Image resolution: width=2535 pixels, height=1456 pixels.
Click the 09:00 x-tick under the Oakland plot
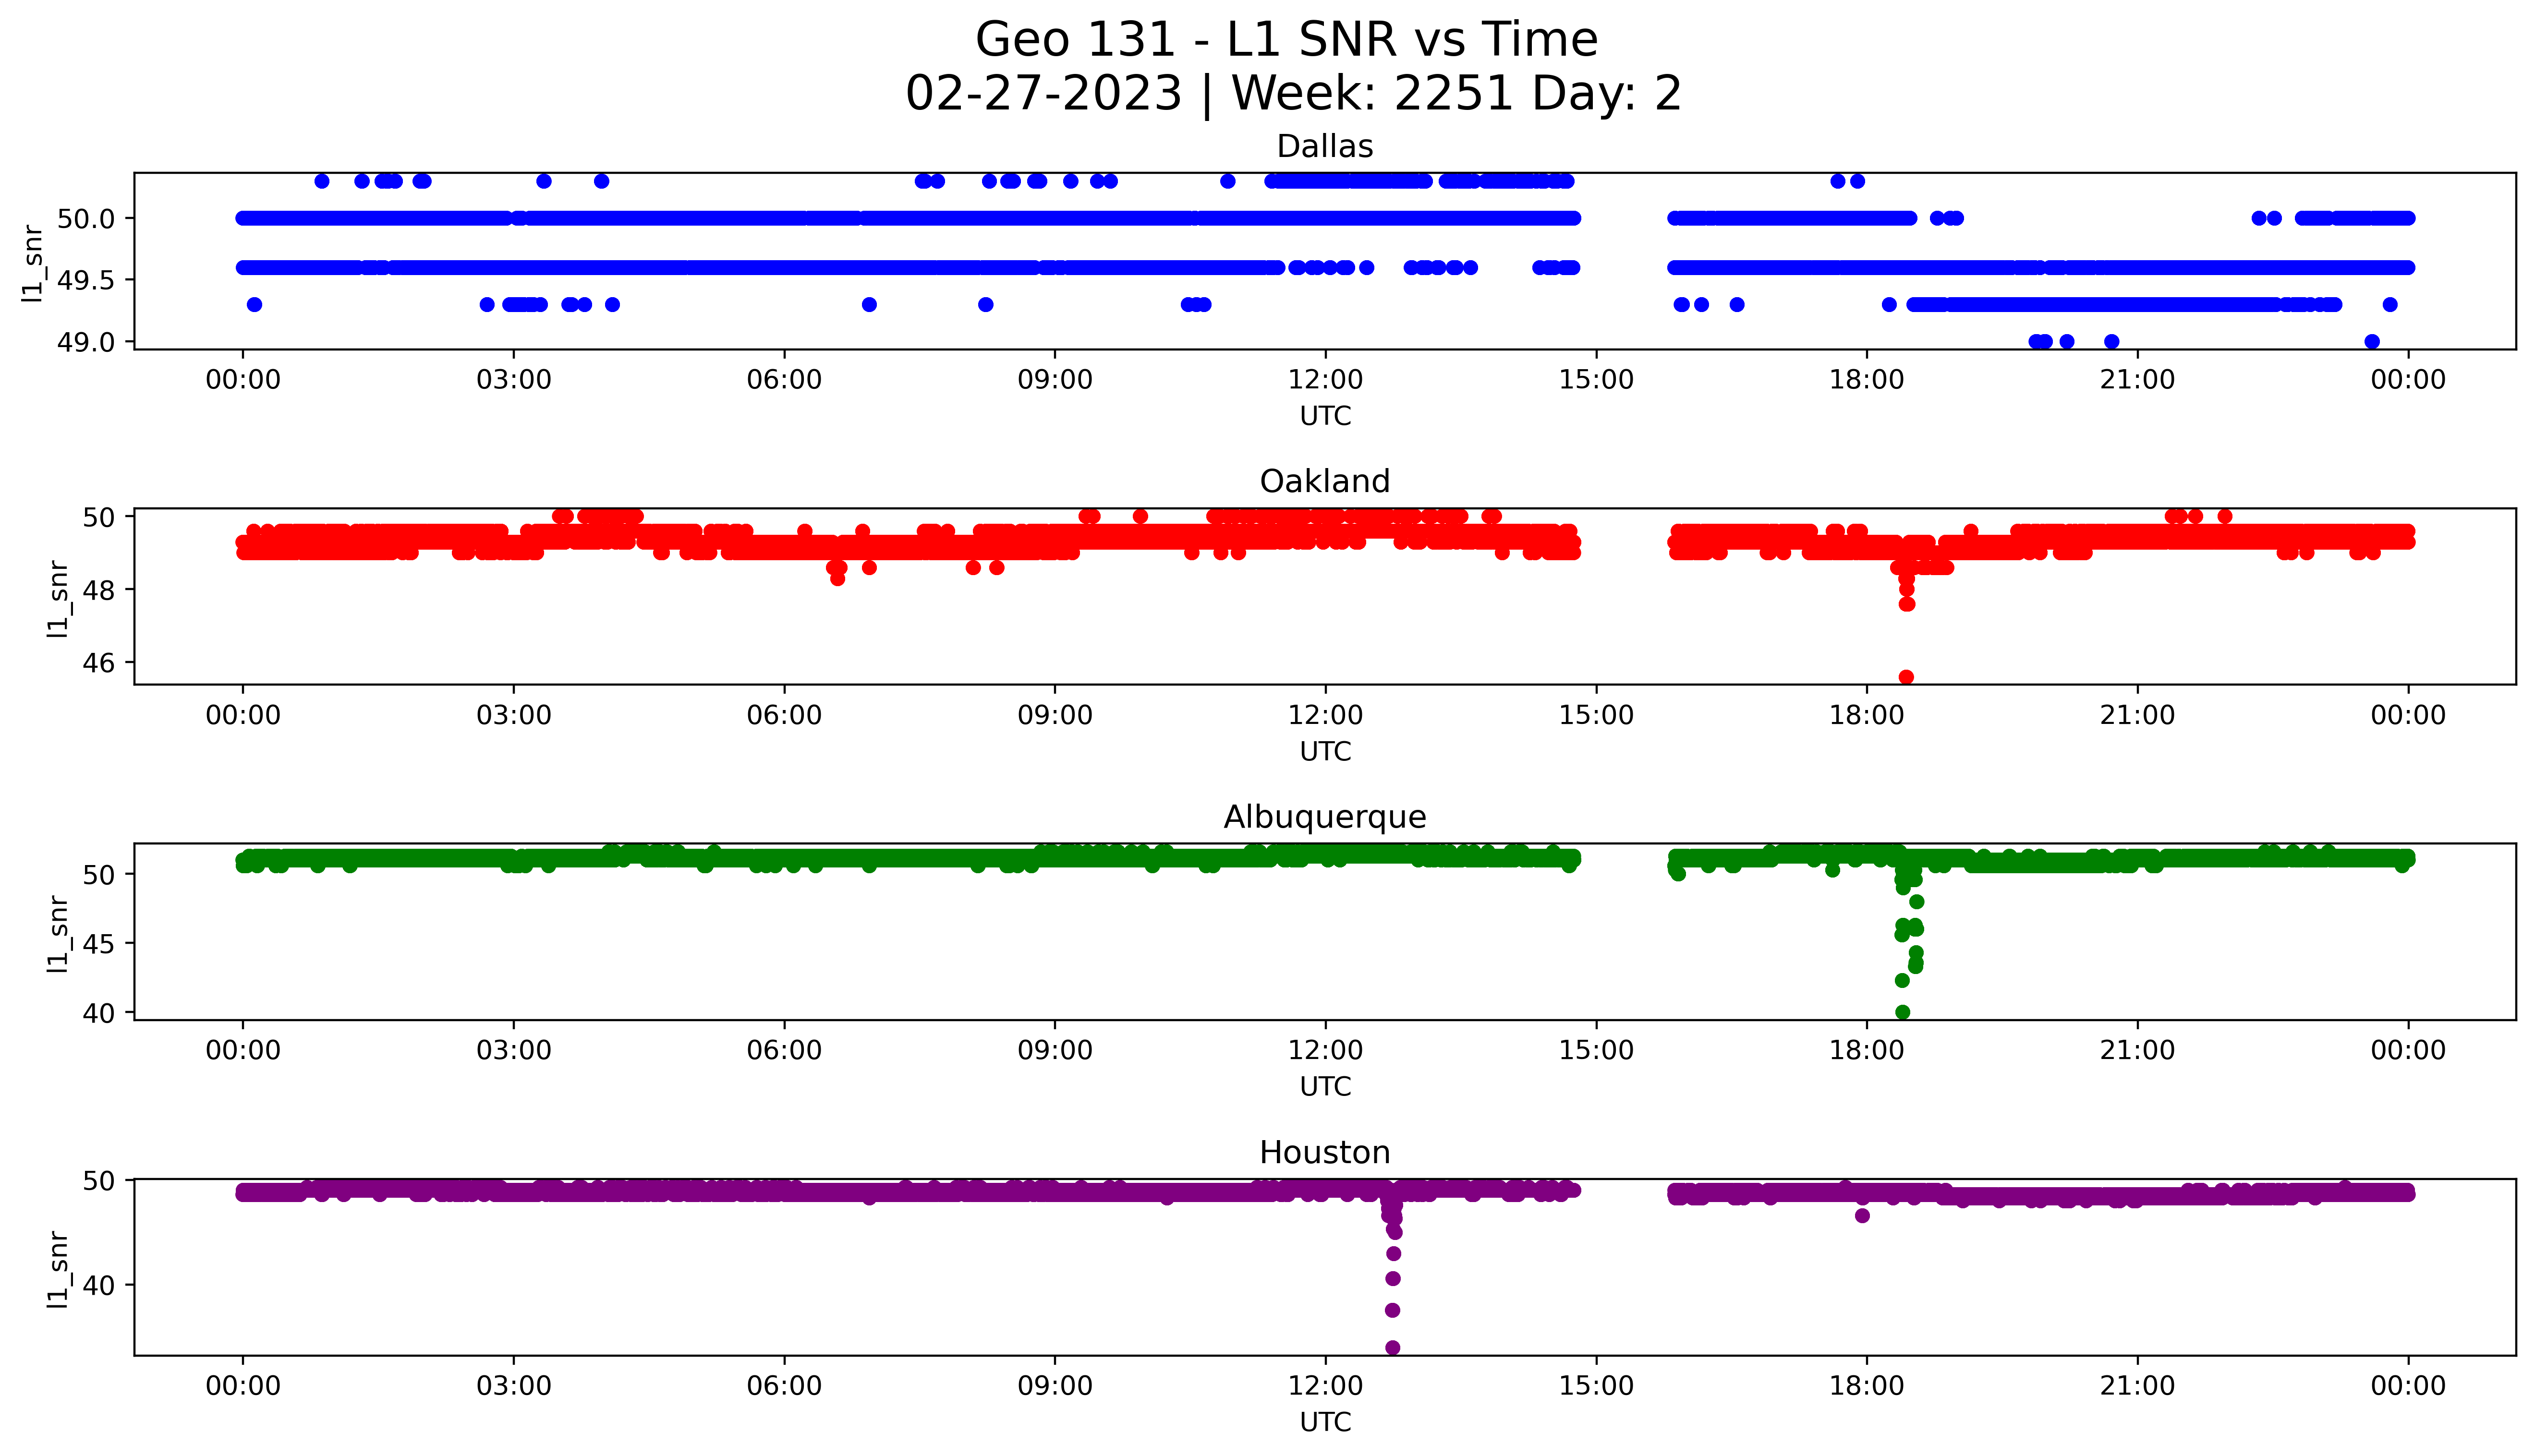pyautogui.click(x=1055, y=715)
